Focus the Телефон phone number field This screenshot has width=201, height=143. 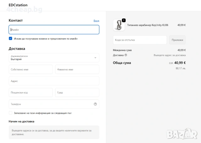click(x=50, y=104)
